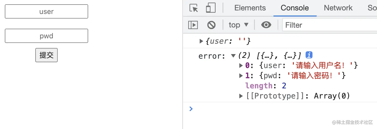Viewport: 377px width, 129px height.
Task: Focus the pwd input field
Action: pyautogui.click(x=46, y=36)
